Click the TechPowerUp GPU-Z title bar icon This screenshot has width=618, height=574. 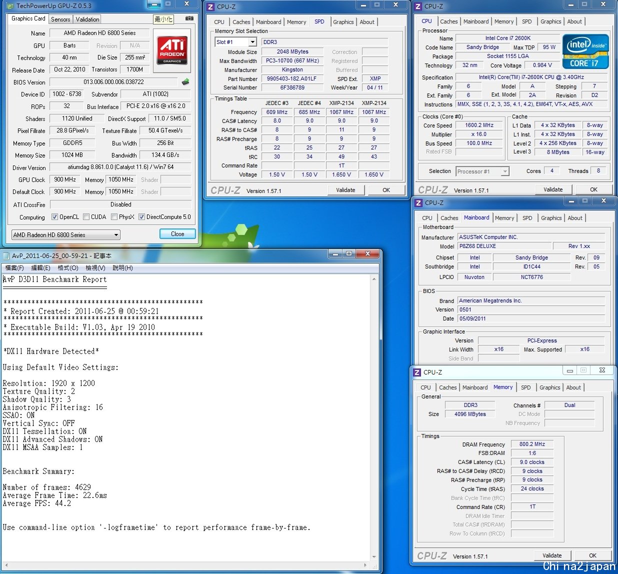click(x=11, y=6)
